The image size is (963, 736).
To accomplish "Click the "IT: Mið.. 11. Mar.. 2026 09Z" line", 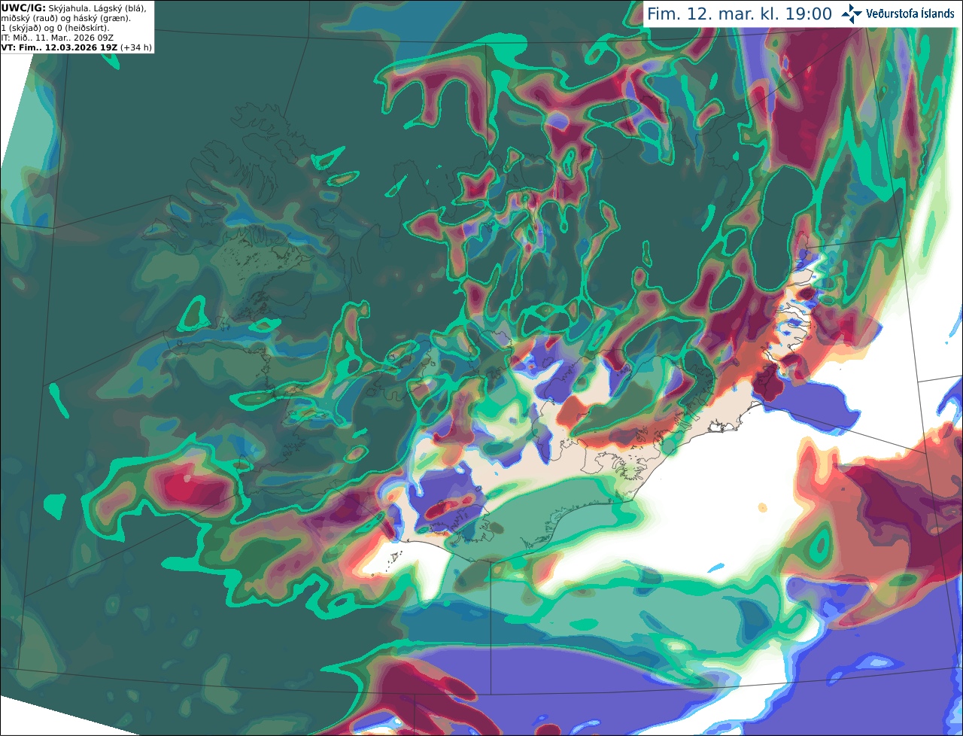I will click(57, 38).
